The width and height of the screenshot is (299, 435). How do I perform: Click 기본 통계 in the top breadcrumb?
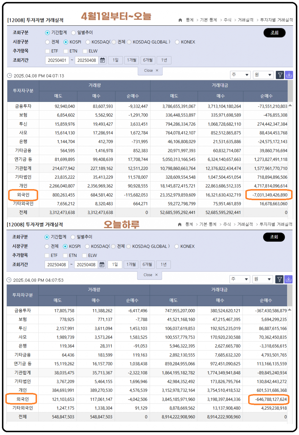pyautogui.click(x=208, y=20)
